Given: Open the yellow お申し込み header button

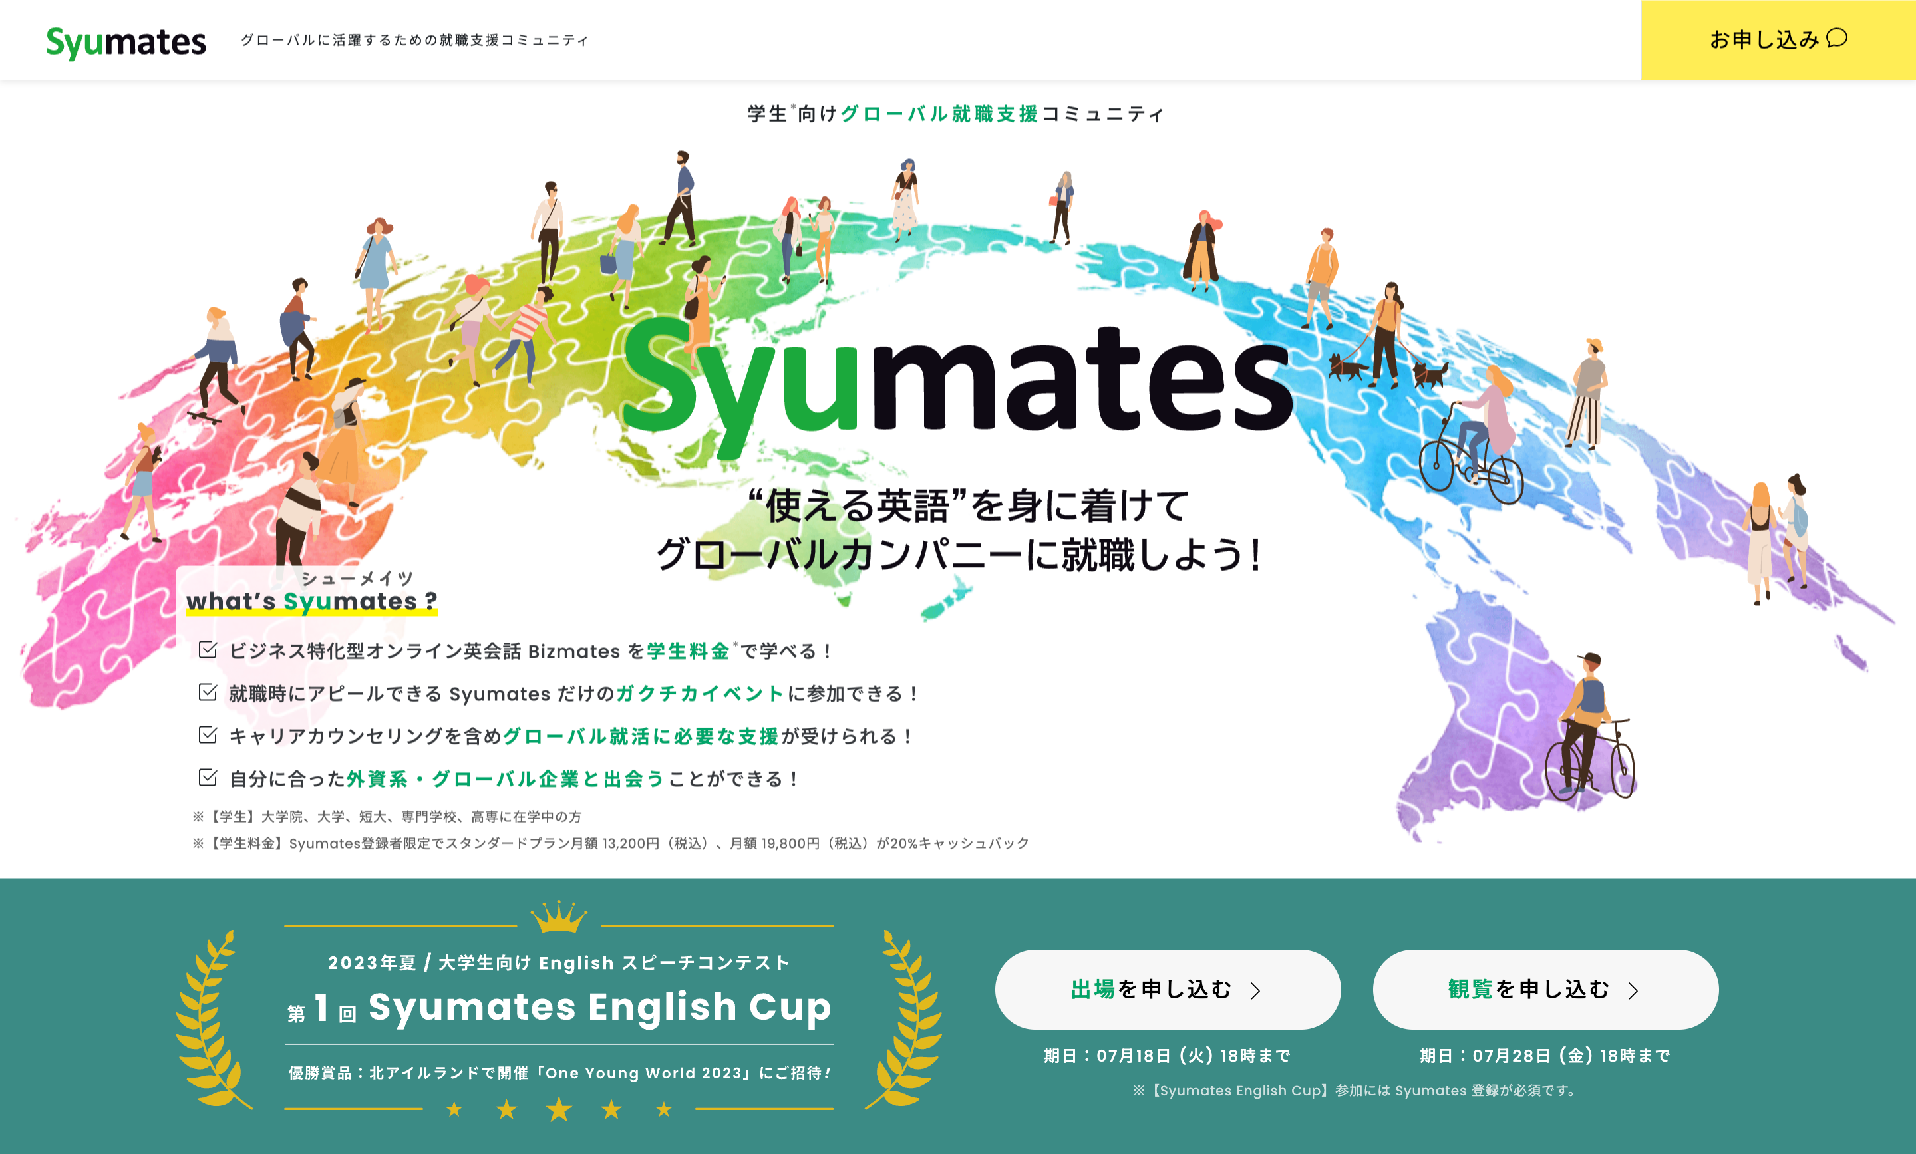Looking at the screenshot, I should tap(1778, 40).
